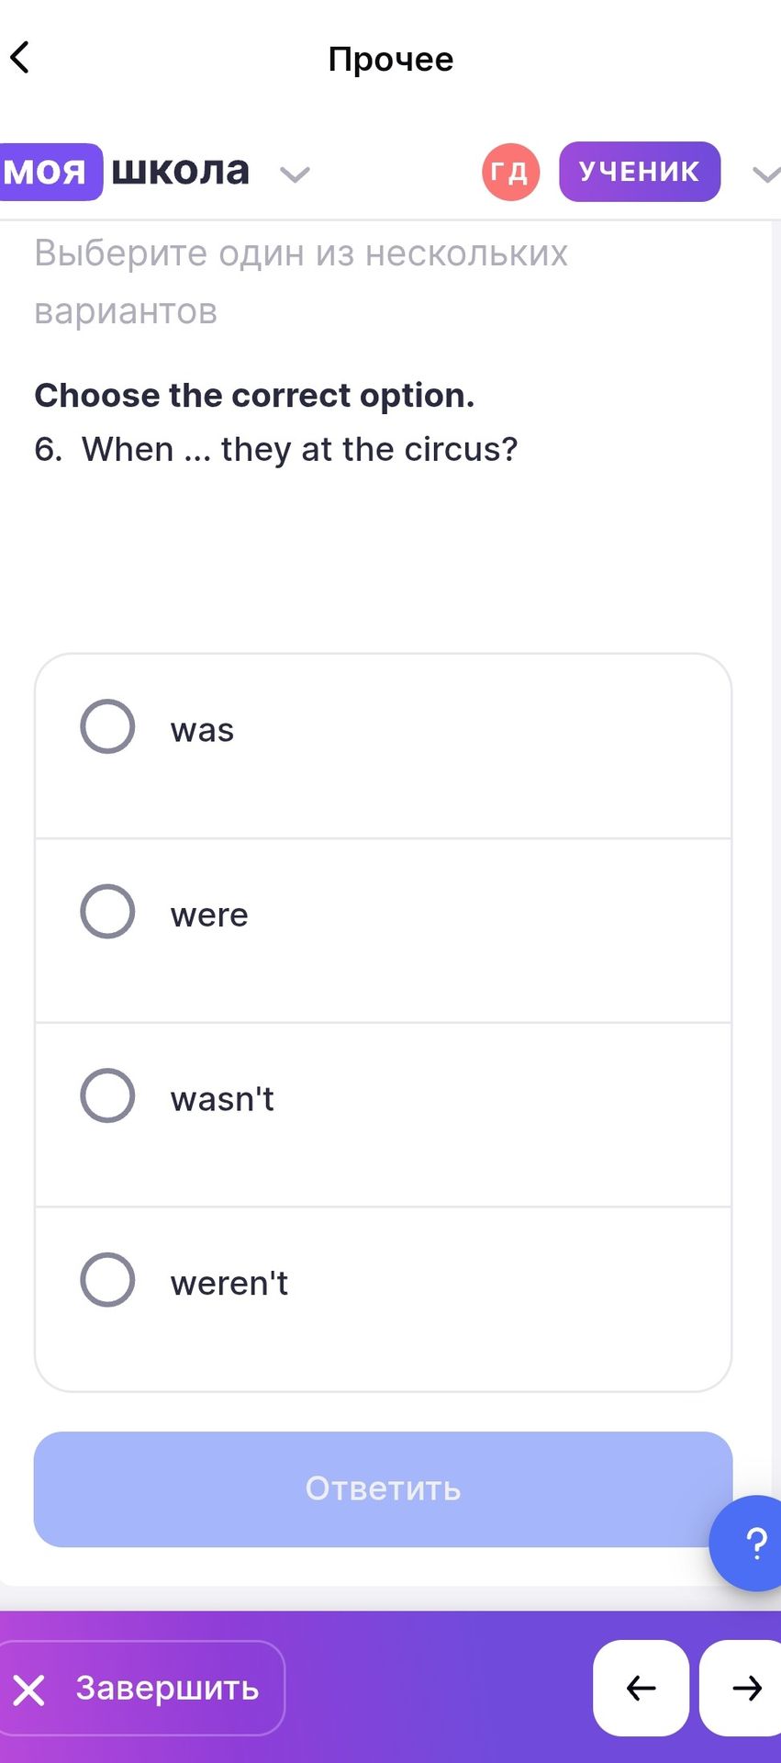
Task: Select the "were" radio button
Action: tap(107, 911)
